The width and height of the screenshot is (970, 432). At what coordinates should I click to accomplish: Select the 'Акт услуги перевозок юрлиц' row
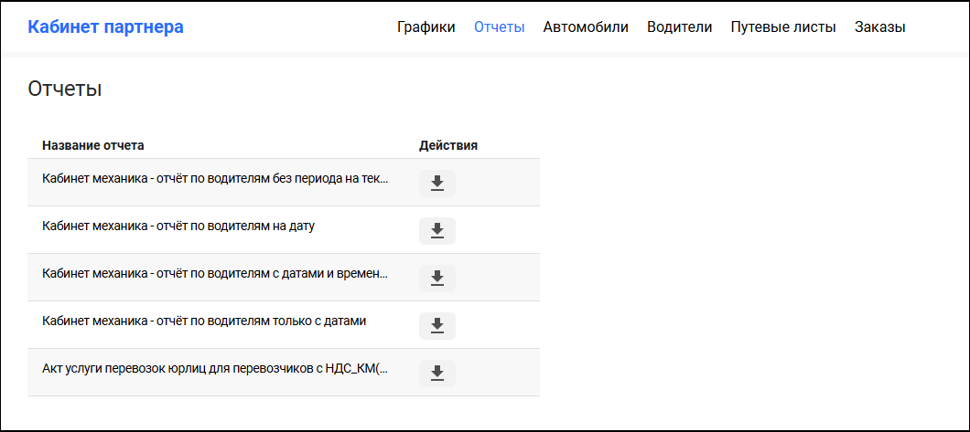pyautogui.click(x=215, y=369)
